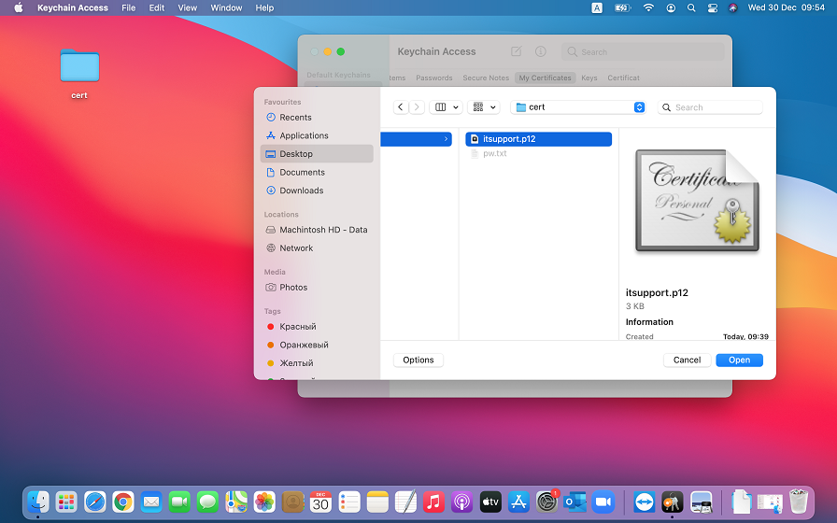Open Recents in the sidebar
This screenshot has width=837, height=523.
click(295, 118)
